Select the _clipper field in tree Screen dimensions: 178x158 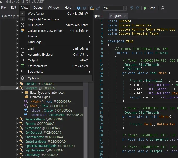point(35,110)
